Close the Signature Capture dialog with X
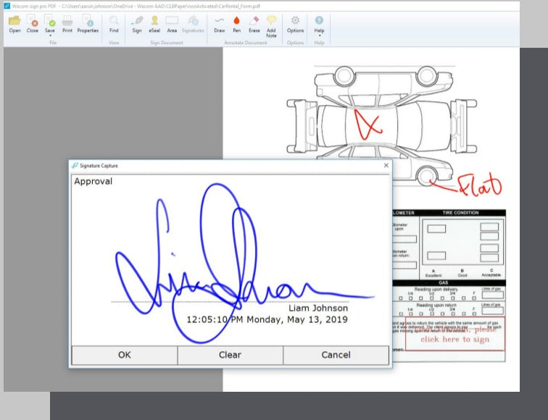Screen dimensions: 548x420 pos(386,165)
